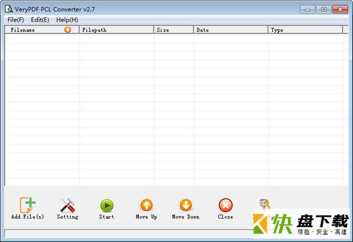Sort by the Type column header
This screenshot has height=242, width=353.
305,30
